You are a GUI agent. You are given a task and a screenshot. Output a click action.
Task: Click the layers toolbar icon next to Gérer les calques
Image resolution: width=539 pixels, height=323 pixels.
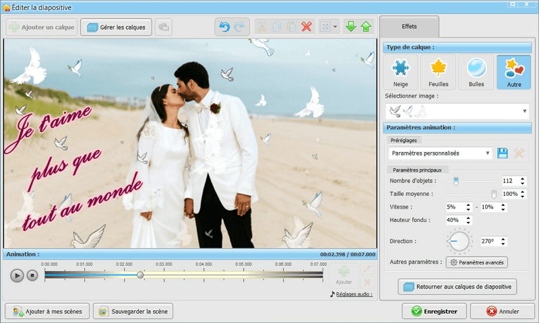164,27
